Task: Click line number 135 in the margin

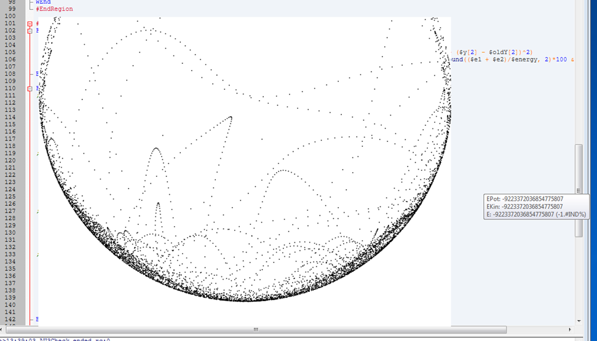Action: tap(9, 268)
